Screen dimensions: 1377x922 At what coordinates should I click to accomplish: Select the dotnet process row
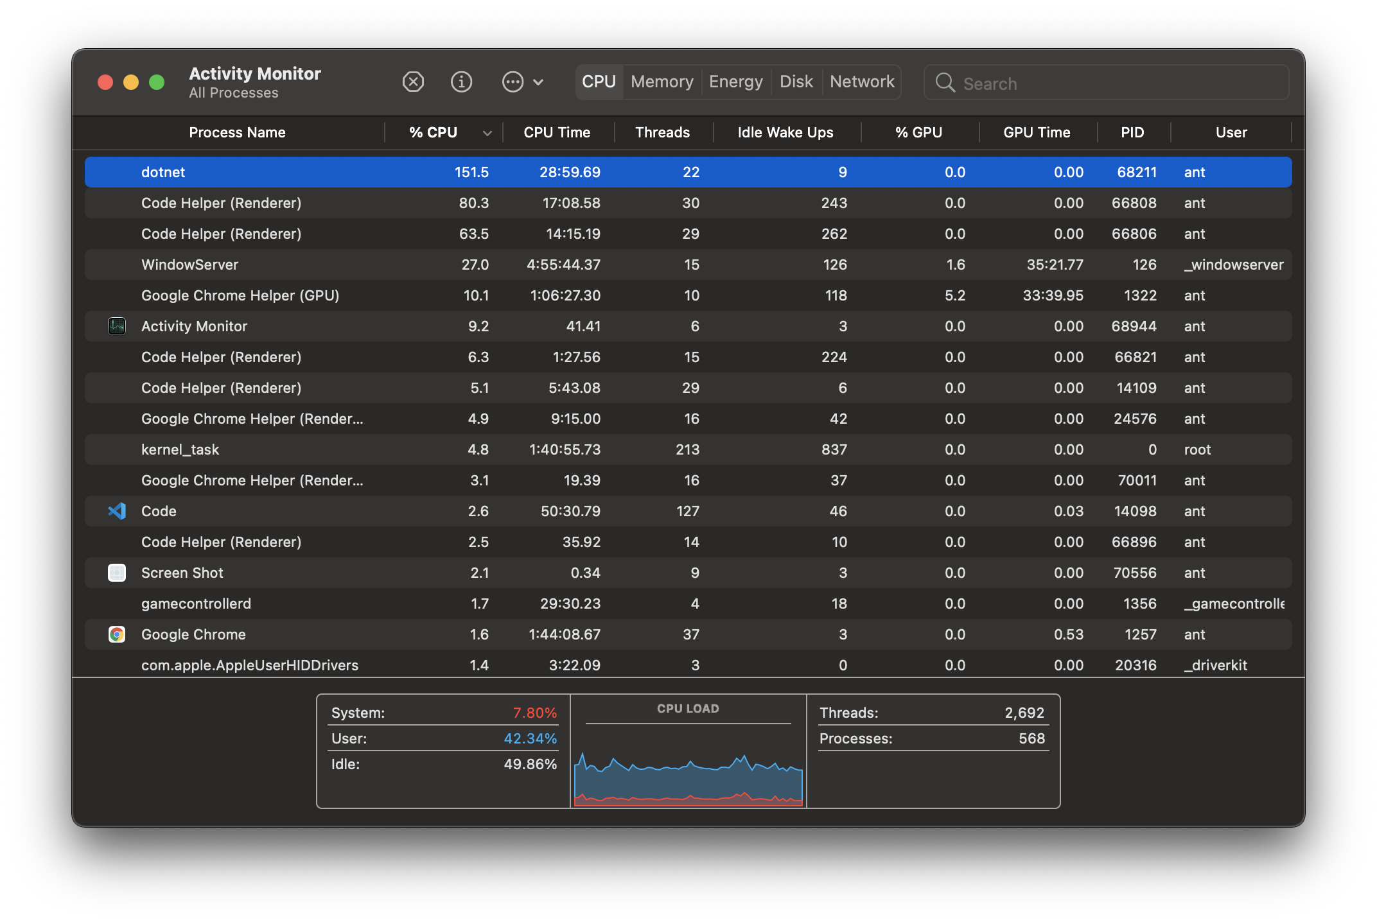point(688,172)
